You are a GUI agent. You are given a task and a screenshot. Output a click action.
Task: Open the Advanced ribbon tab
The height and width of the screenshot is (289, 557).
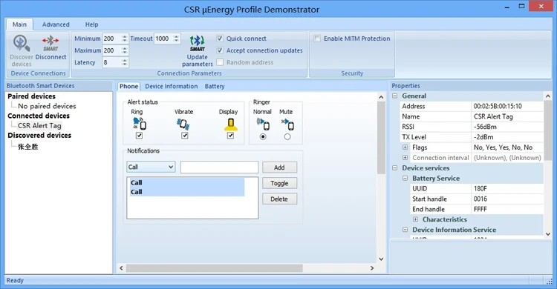click(56, 24)
